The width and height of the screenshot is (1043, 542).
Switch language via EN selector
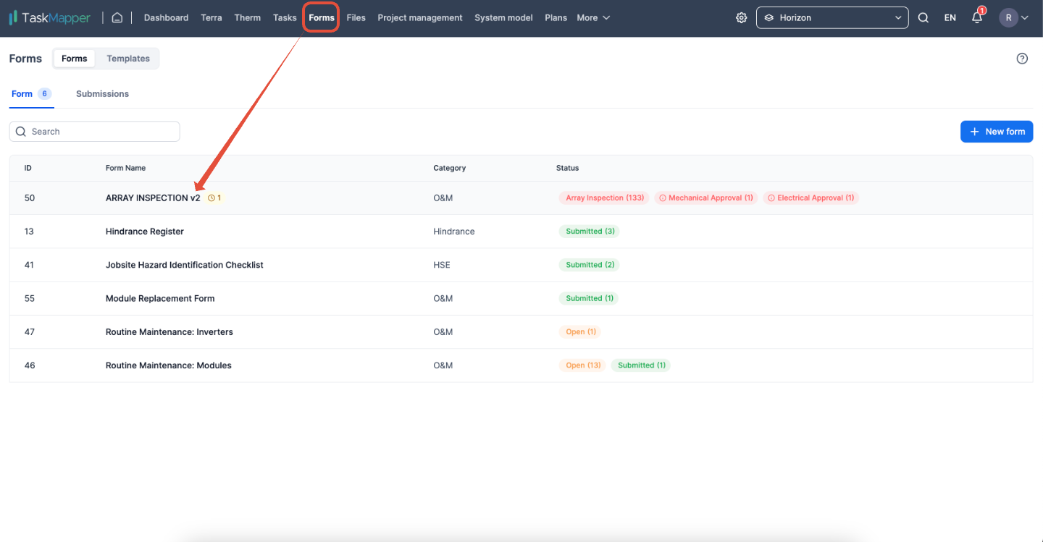(950, 18)
